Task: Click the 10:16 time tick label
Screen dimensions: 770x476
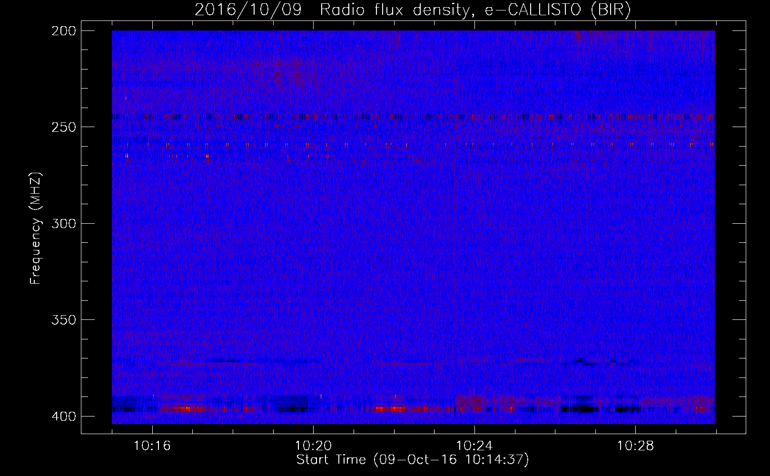Action: (152, 446)
